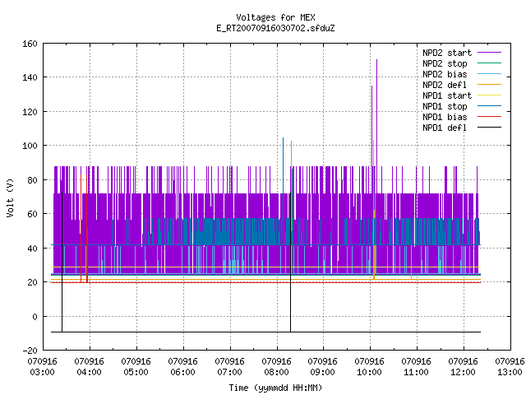Click the y-axis tick value 80
This screenshot has width=526, height=395.
tap(33, 180)
